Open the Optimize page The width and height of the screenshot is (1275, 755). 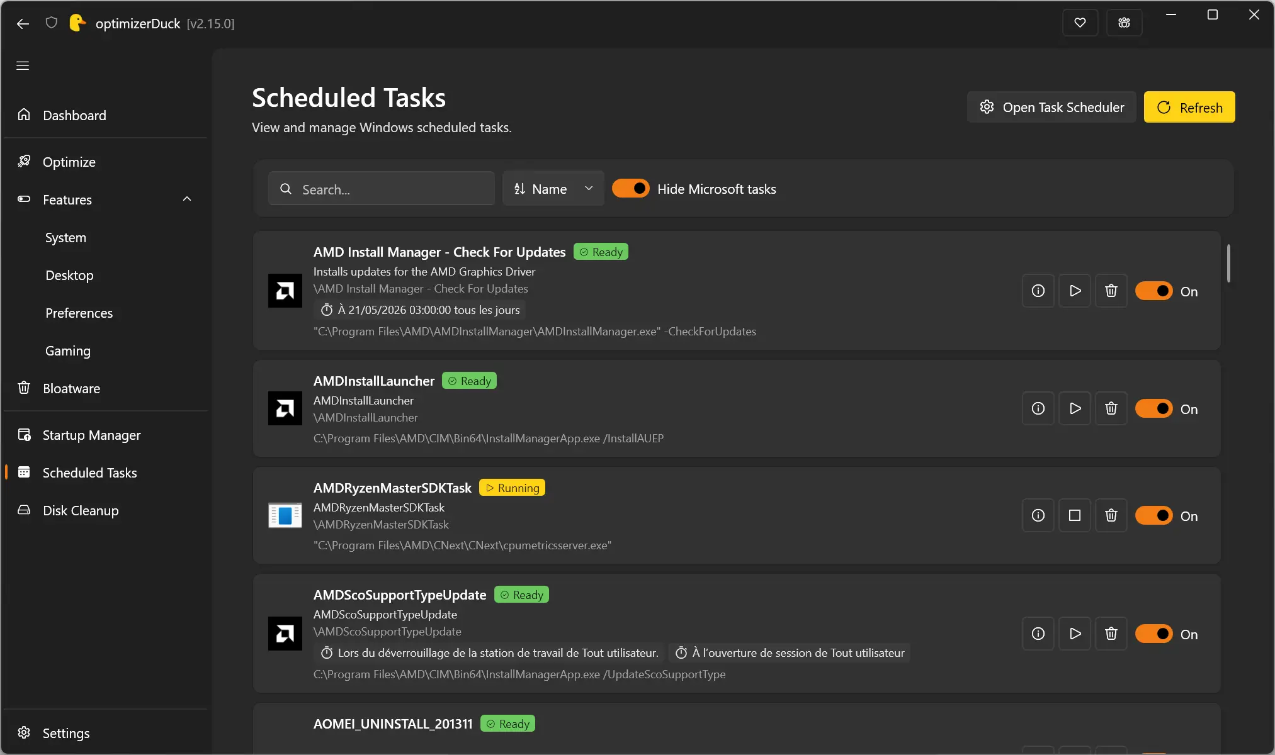pyautogui.click(x=105, y=162)
